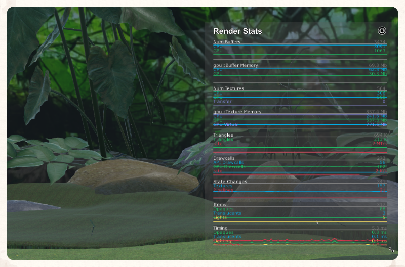
Task: Click the State Changes heading
Action: [x=230, y=182]
